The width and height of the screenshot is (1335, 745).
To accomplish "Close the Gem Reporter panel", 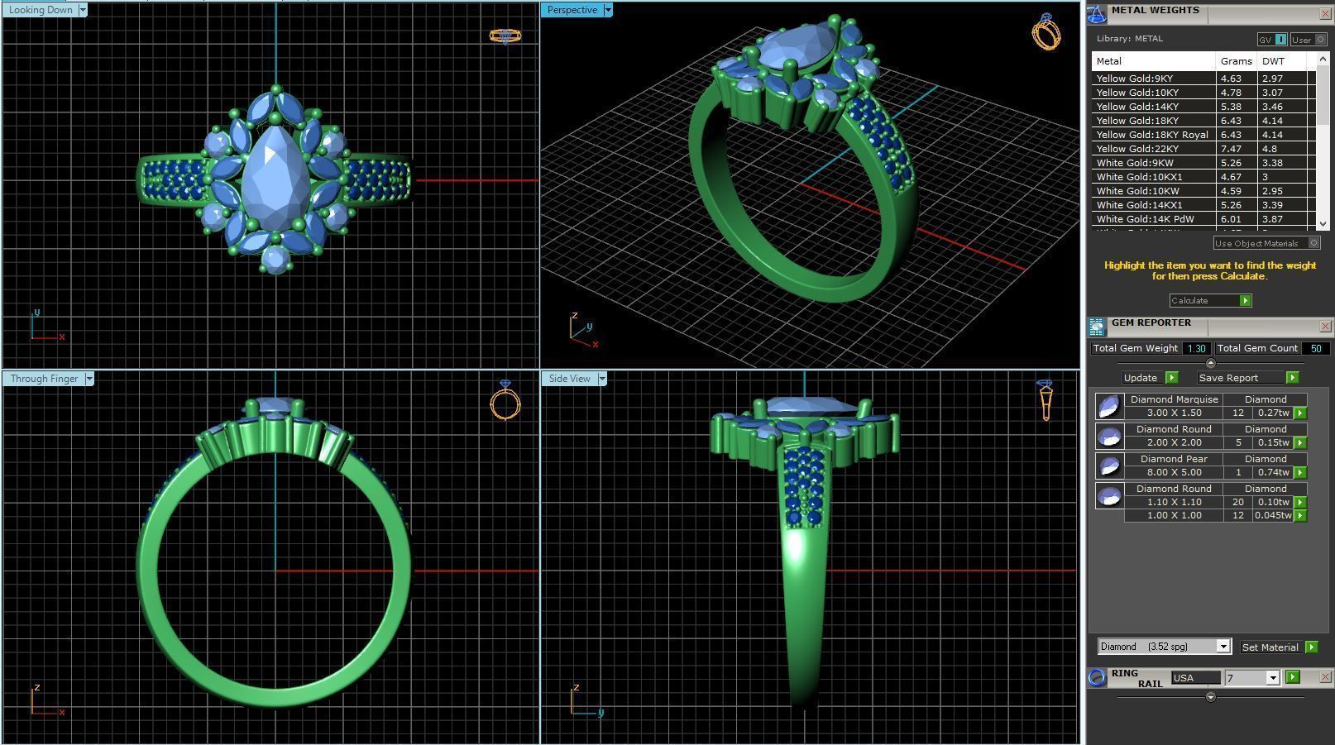I will tap(1324, 327).
